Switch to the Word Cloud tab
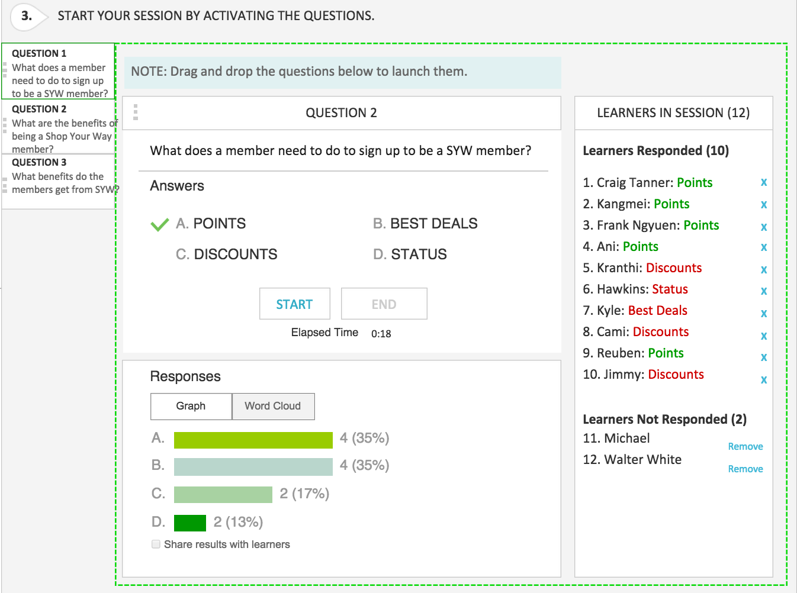 click(273, 406)
